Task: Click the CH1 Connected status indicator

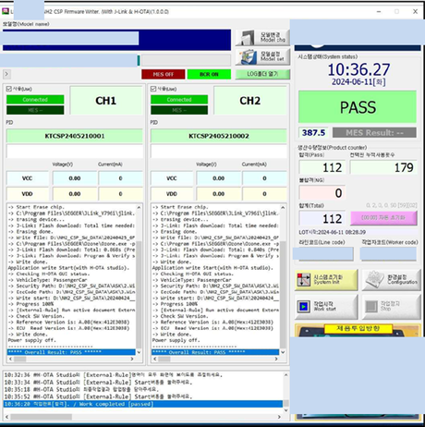Action: pos(35,100)
